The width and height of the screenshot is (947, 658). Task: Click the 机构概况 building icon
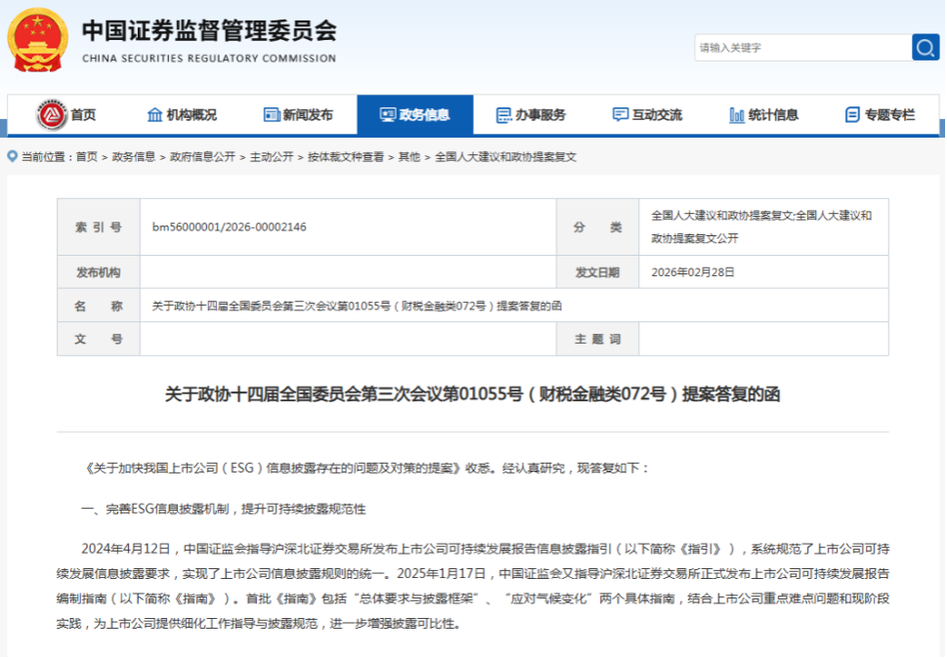coord(154,115)
